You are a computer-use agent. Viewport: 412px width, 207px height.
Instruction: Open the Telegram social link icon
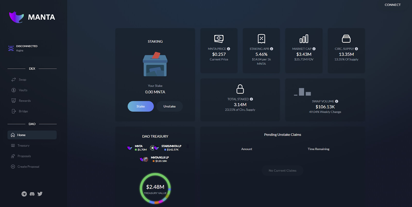point(24,194)
